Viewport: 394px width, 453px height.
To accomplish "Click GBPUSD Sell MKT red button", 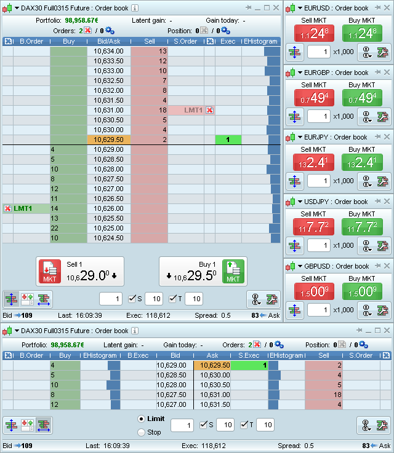I will [x=313, y=292].
